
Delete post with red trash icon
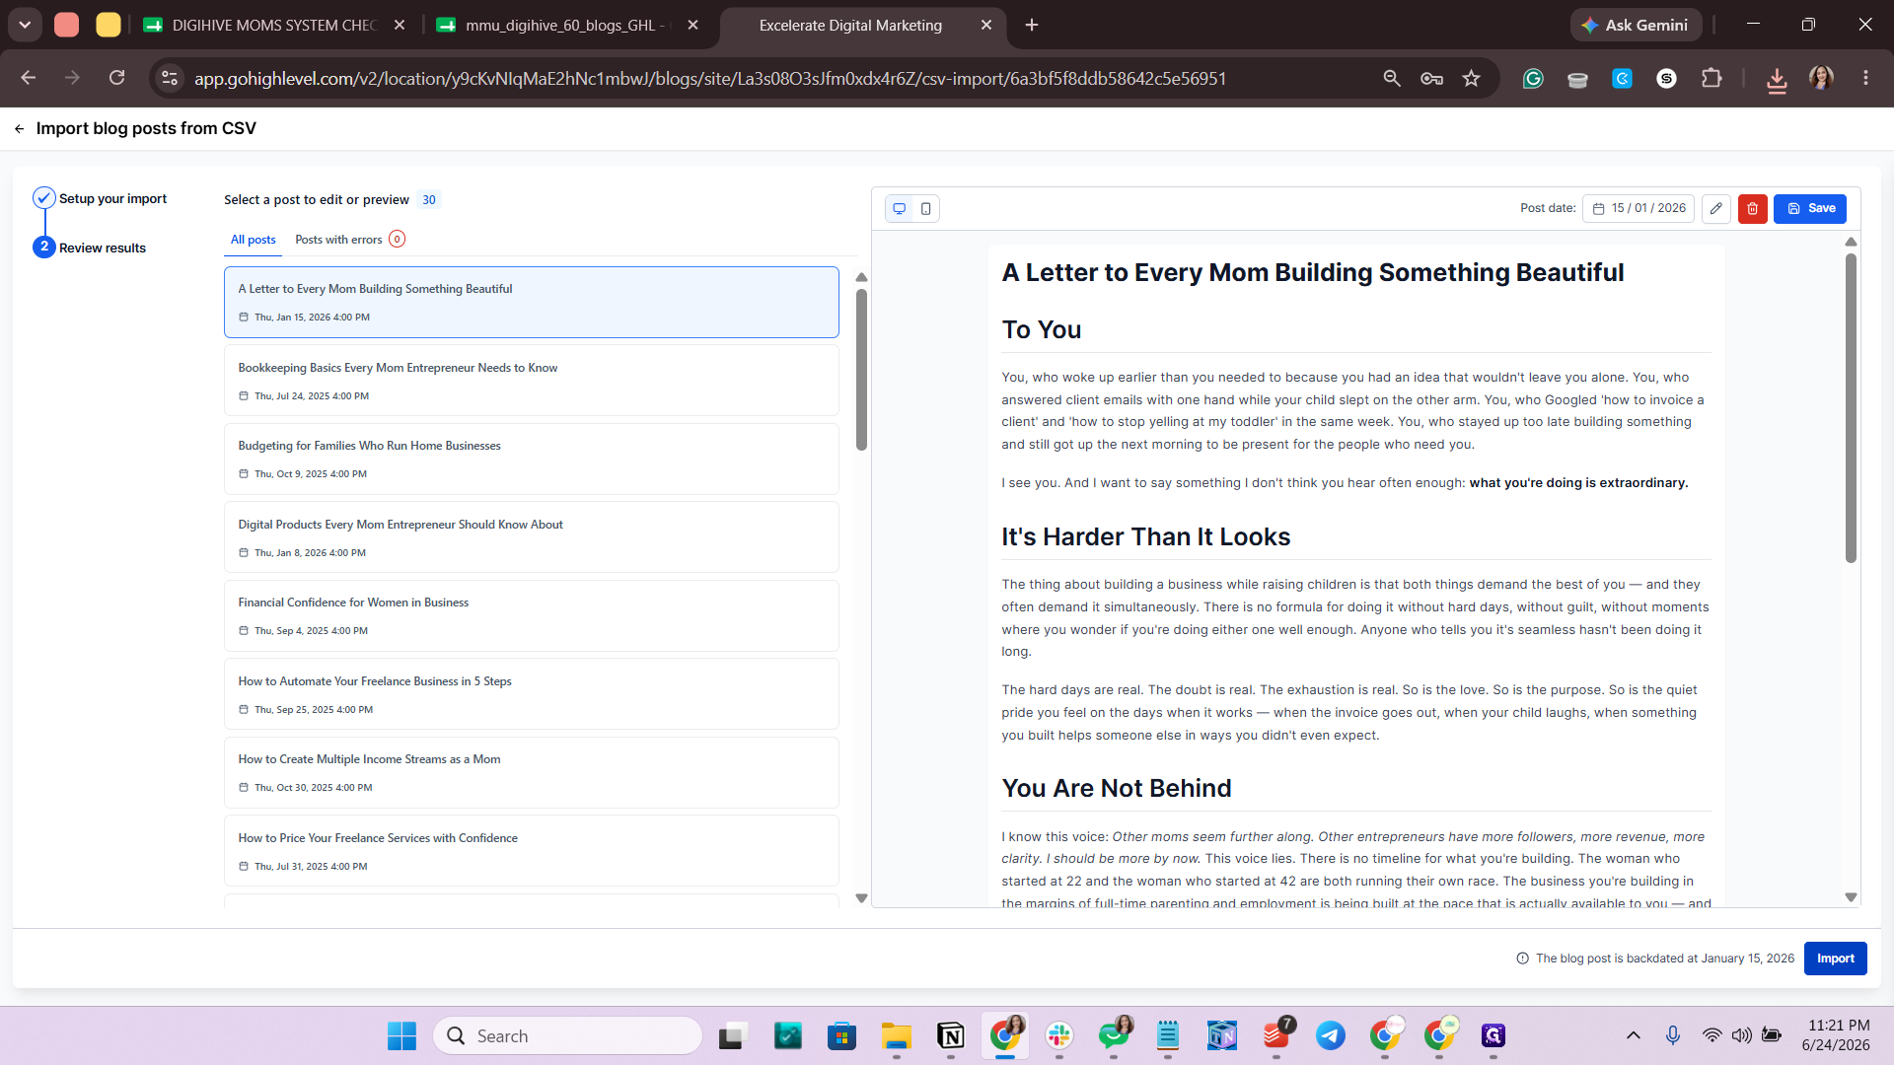point(1753,208)
